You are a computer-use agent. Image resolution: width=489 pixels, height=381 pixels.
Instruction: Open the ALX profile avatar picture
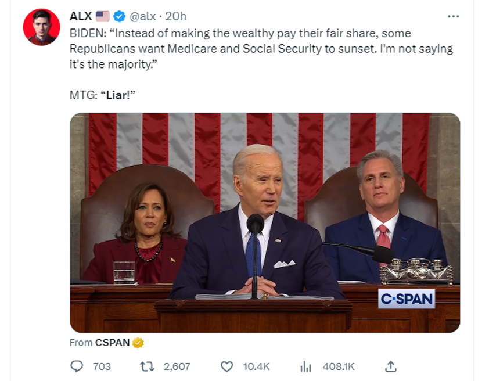coord(41,27)
